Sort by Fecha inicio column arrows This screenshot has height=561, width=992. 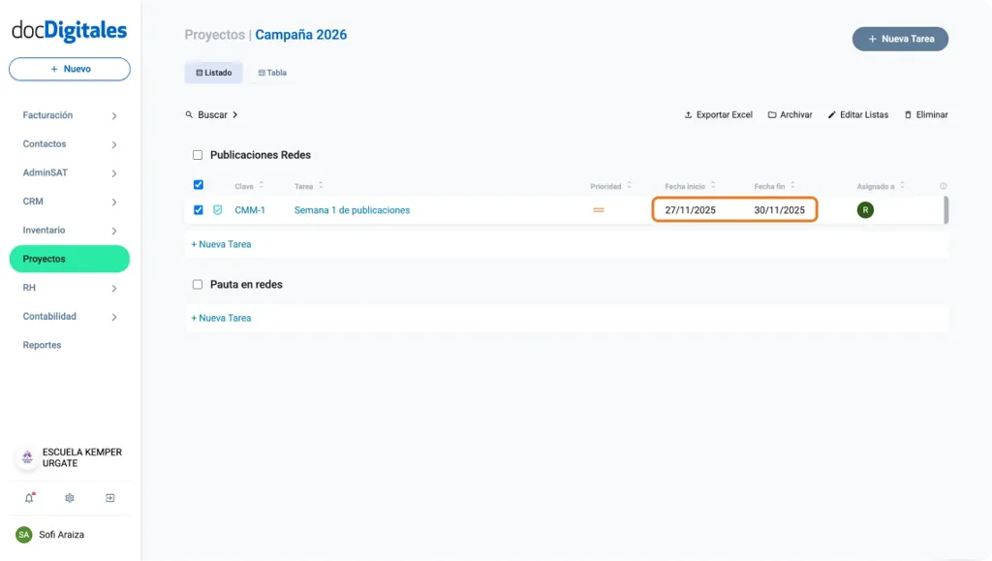click(714, 184)
